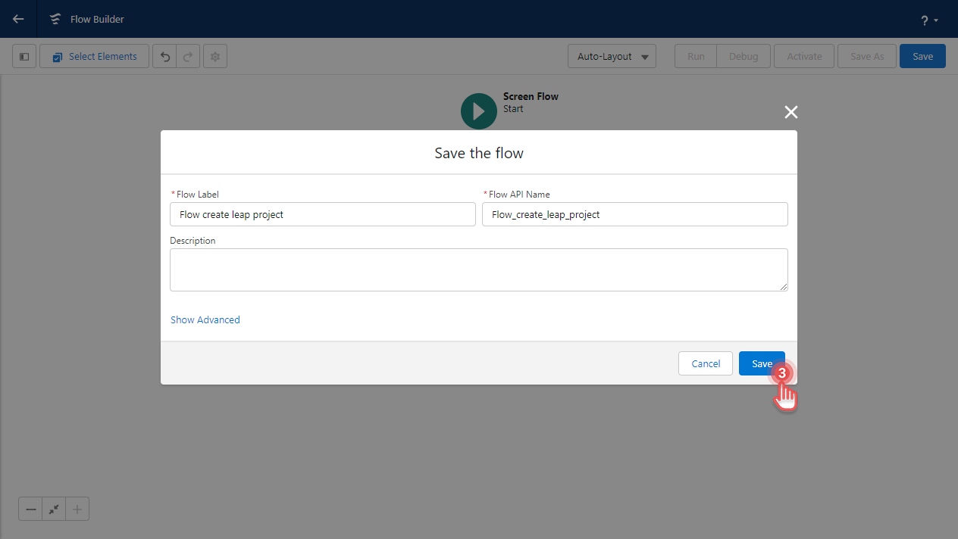This screenshot has height=539, width=958.
Task: Open the flow settings gear icon
Action: tap(214, 56)
